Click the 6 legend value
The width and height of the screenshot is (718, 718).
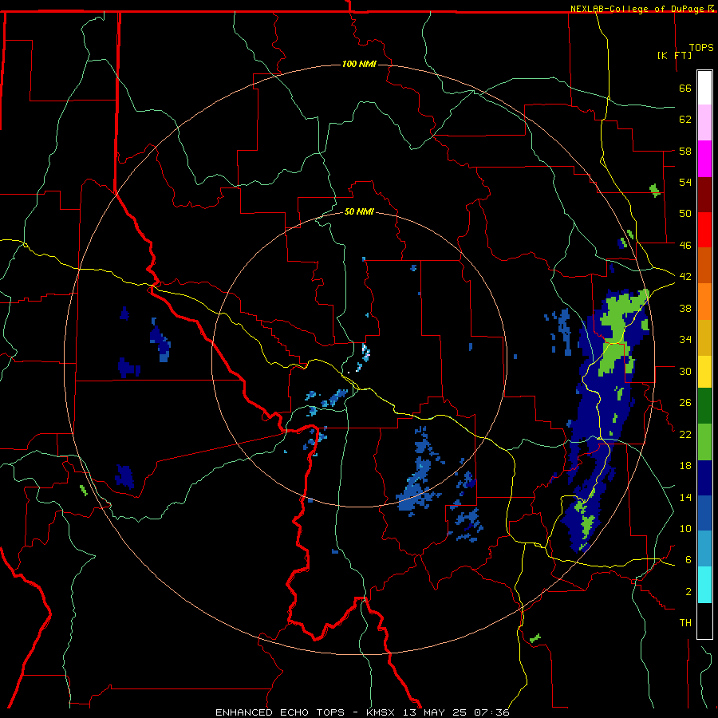[x=688, y=559]
